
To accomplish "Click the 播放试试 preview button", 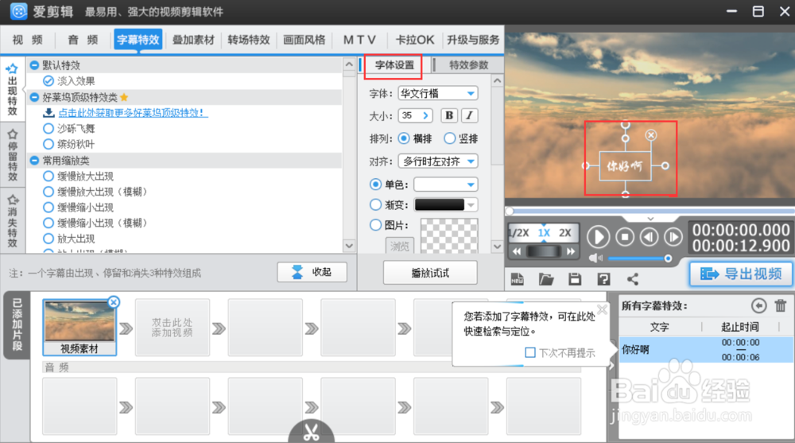I will coord(430,273).
